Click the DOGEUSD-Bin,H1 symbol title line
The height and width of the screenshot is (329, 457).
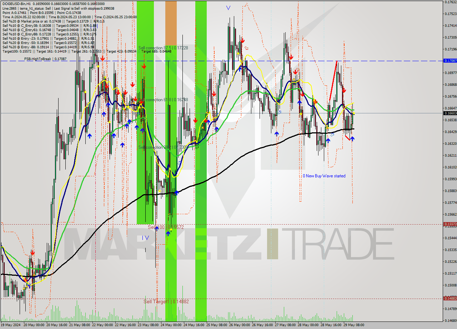click(54, 3)
